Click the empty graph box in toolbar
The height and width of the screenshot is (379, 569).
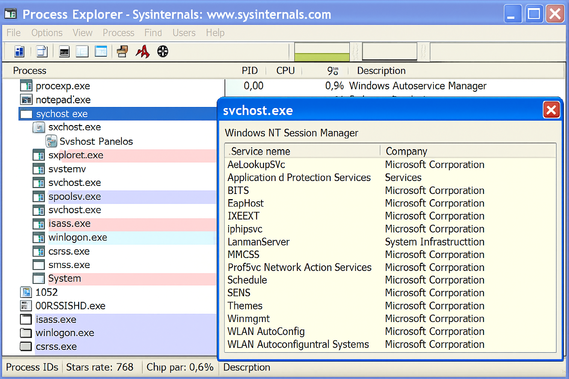pyautogui.click(x=390, y=51)
